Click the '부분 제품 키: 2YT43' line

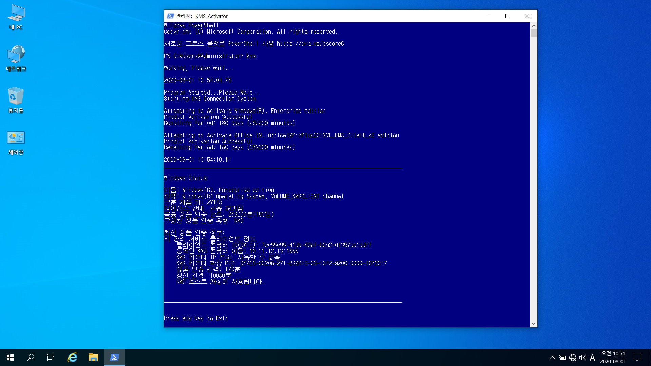coord(193,202)
